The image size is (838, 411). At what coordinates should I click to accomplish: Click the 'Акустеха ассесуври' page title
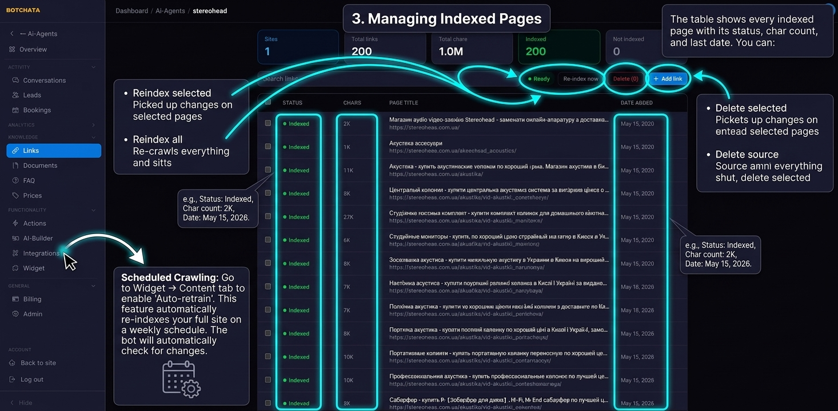point(416,143)
